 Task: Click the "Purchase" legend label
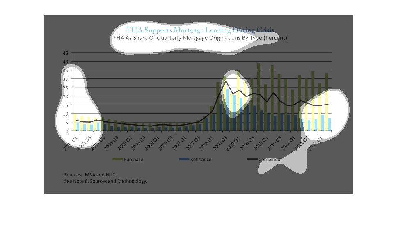pyautogui.click(x=133, y=160)
